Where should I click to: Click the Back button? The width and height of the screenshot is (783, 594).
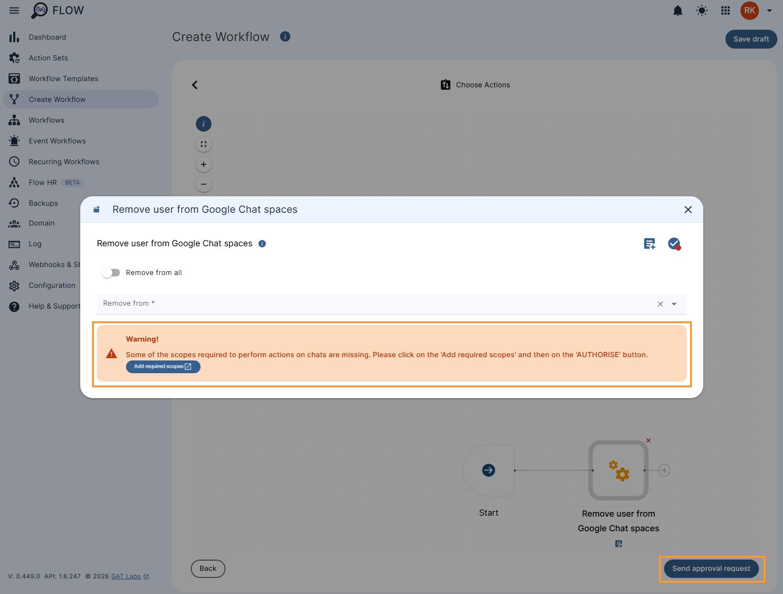click(x=208, y=569)
